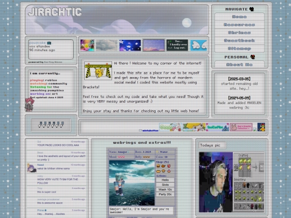
Task: Click the Smajor pet ocean image
Action: (132, 183)
